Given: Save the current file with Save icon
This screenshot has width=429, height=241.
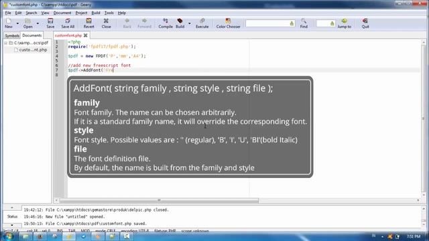Looking at the screenshot, I should pyautogui.click(x=50, y=23).
